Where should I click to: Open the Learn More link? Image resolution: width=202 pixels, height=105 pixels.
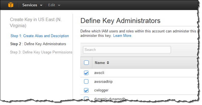(x=123, y=36)
